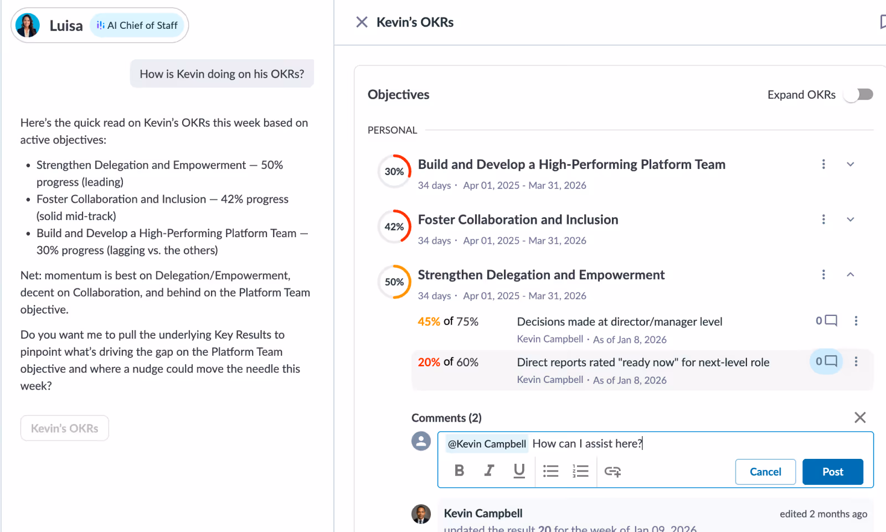Open key result Decisions made at director/manager level

tap(620, 322)
